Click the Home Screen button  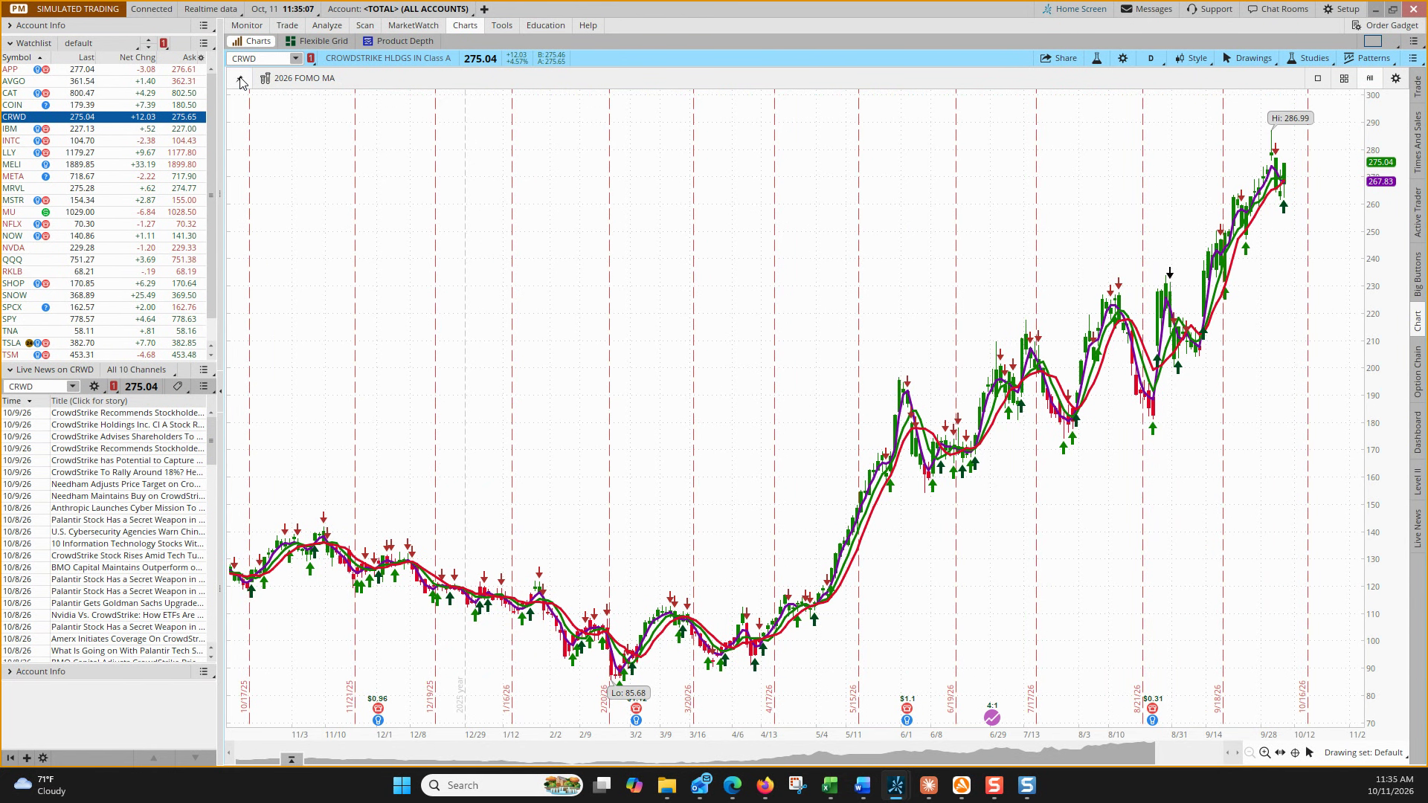(x=1074, y=9)
